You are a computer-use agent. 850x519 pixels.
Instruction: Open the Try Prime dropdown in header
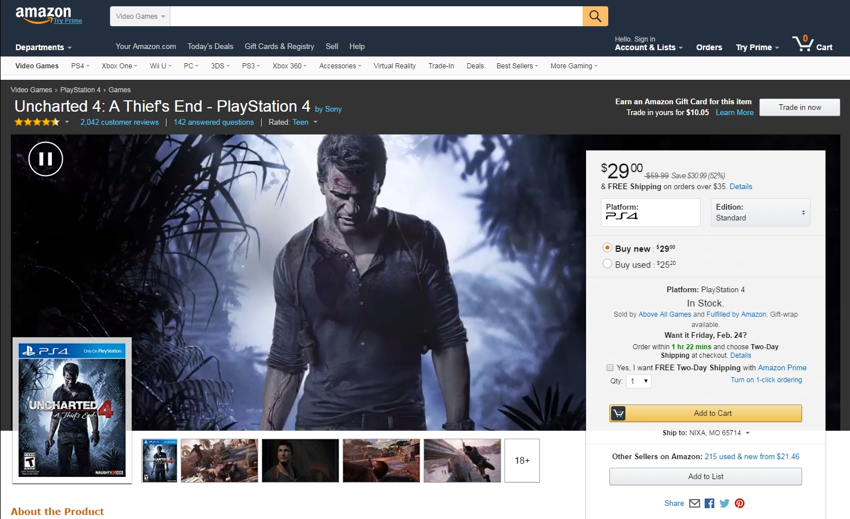point(757,47)
